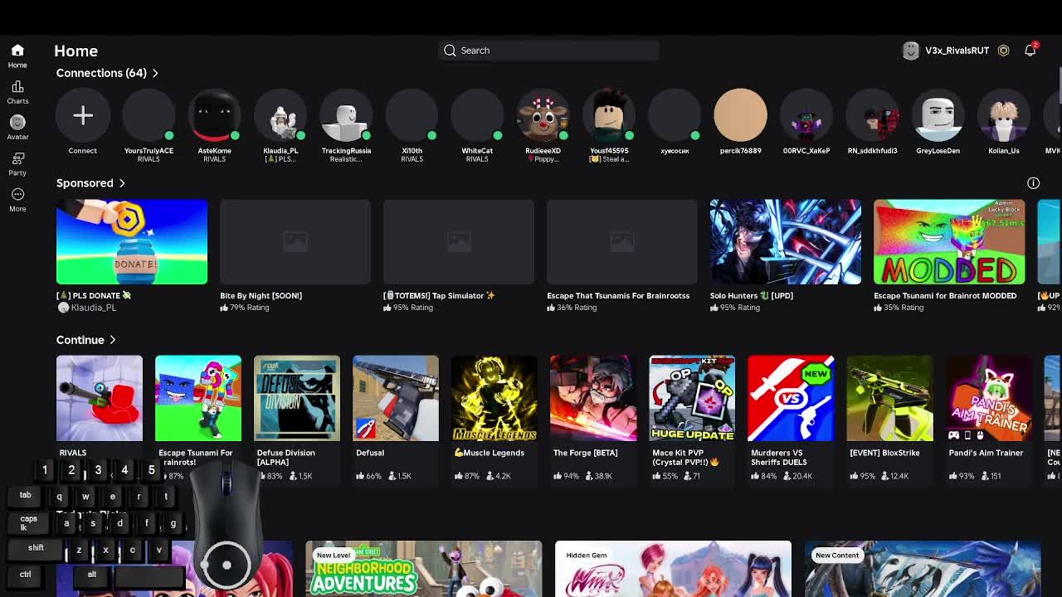Open the Winx Hidden Gem banner
The height and width of the screenshot is (597, 1062).
point(673,569)
